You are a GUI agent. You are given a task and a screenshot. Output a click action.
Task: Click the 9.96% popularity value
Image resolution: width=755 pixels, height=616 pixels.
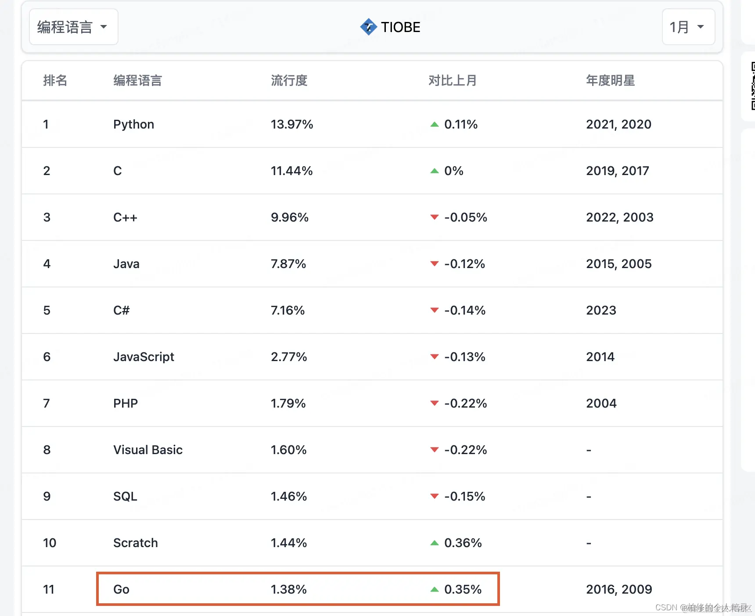[x=290, y=217]
